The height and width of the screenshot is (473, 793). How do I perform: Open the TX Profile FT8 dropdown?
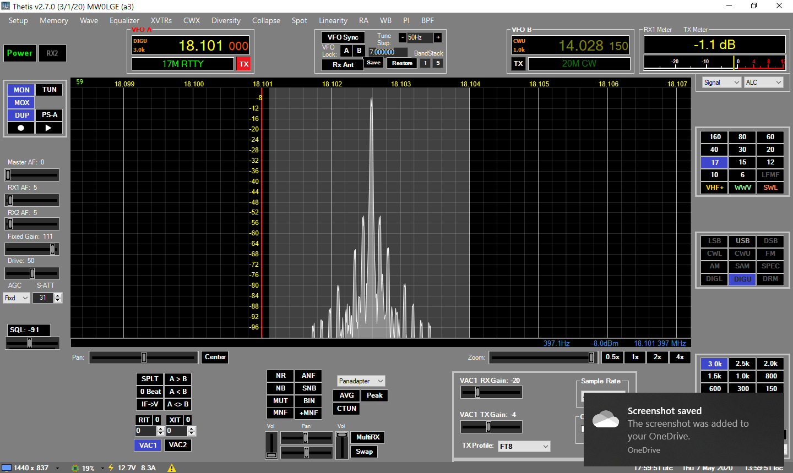[524, 446]
